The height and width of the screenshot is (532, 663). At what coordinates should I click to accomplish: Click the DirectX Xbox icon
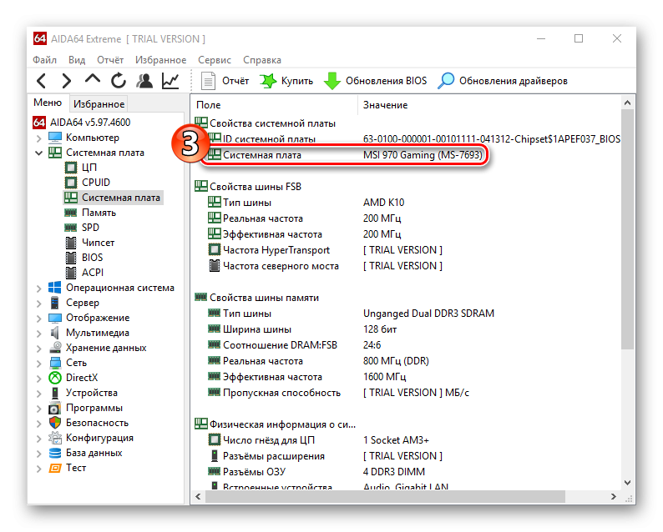coord(55,378)
